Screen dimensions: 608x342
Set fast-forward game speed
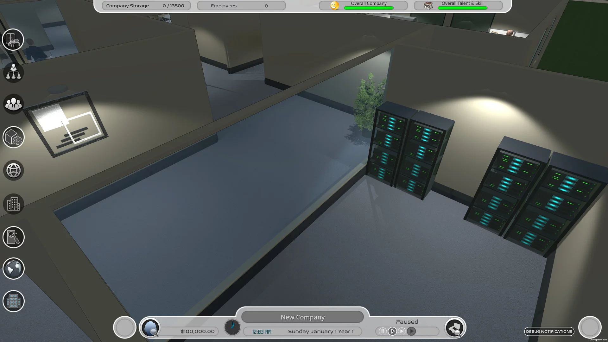tap(402, 331)
